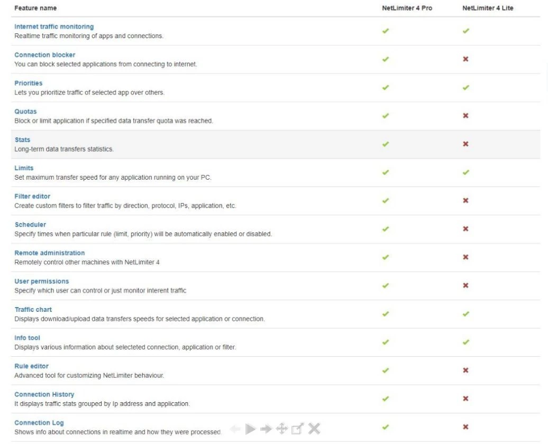Image resolution: width=548 pixels, height=445 pixels.
Task: Click the Lite checkmark in the Priorities row
Action: [466, 87]
